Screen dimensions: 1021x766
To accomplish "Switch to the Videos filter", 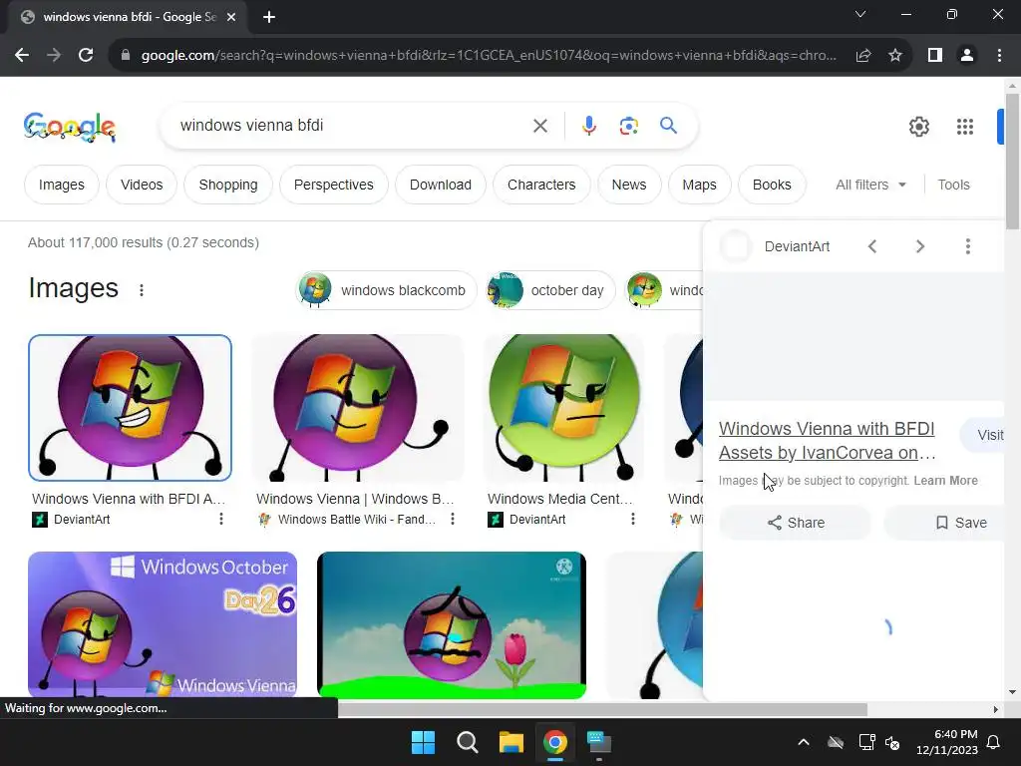I will pos(142,185).
